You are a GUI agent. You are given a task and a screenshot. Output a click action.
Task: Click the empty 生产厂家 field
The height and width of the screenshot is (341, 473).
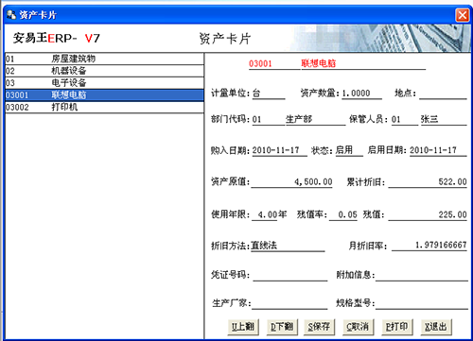(x=289, y=303)
